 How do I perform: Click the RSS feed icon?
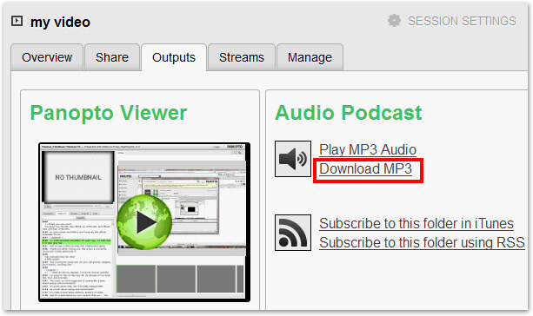[293, 233]
